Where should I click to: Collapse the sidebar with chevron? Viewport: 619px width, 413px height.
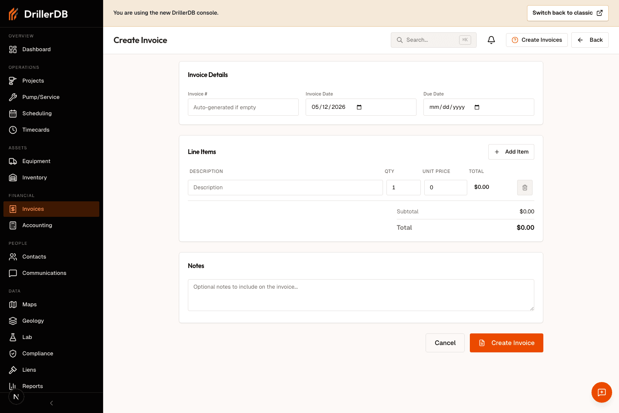[x=52, y=403]
